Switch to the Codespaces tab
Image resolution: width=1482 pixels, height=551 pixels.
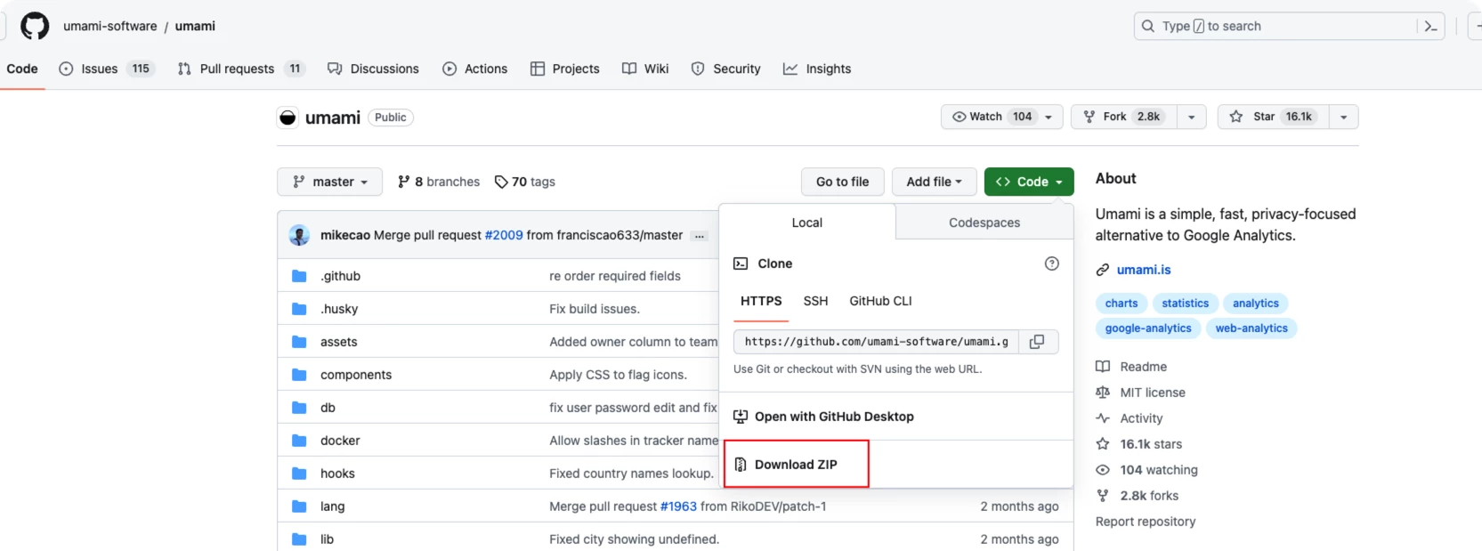(984, 223)
